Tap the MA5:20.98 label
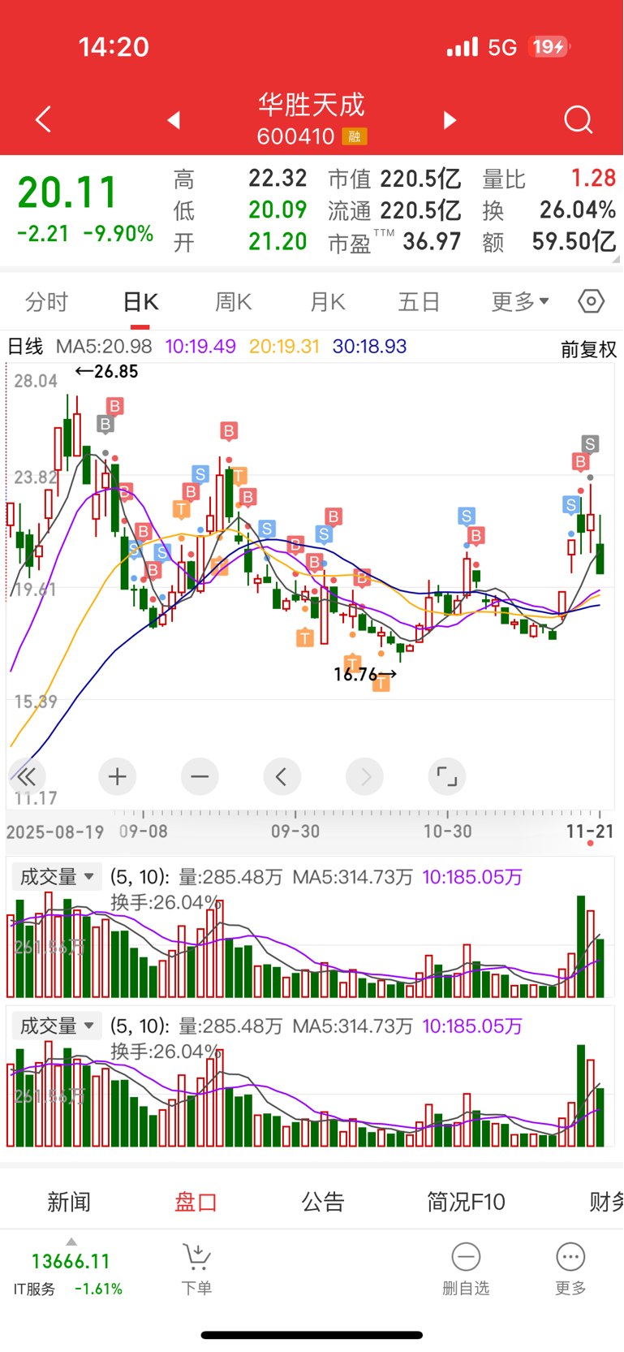Image resolution: width=624 pixels, height=1352 pixels. 104,347
